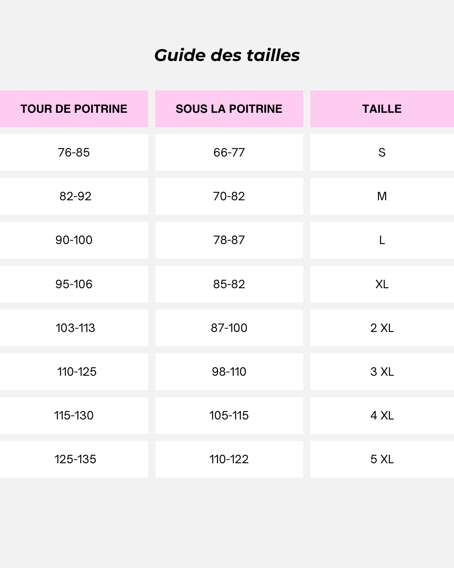Choose size M cell
The height and width of the screenshot is (568, 454).
tap(382, 196)
